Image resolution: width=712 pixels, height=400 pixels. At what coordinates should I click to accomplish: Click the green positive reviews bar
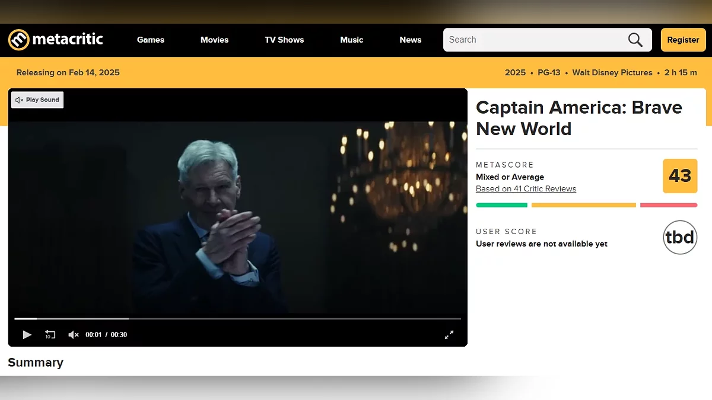[x=501, y=205]
